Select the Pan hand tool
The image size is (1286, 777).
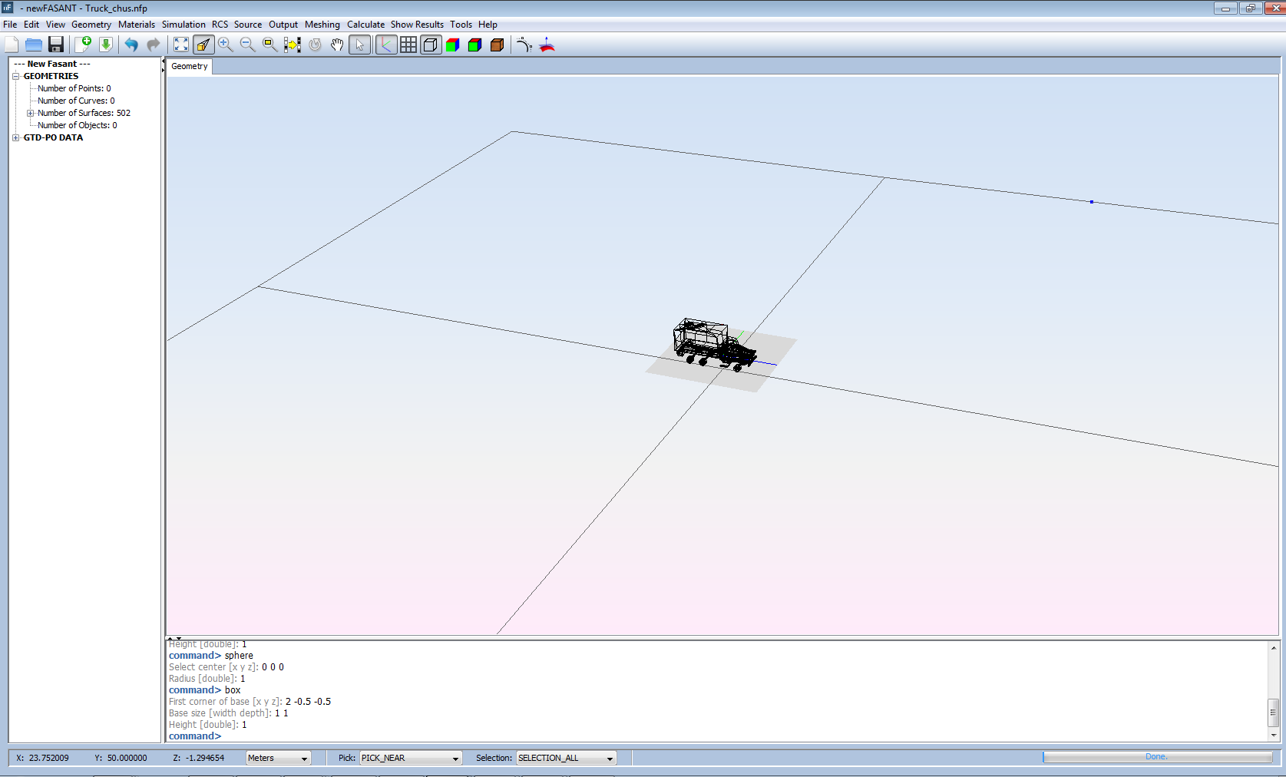pos(337,45)
